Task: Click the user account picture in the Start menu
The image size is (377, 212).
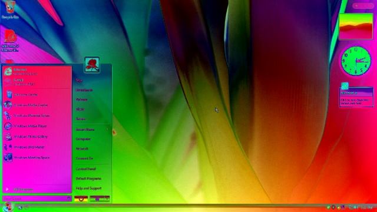Action: click(92, 64)
